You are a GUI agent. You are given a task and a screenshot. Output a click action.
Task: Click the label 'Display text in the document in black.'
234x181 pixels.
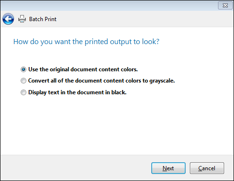(78, 92)
